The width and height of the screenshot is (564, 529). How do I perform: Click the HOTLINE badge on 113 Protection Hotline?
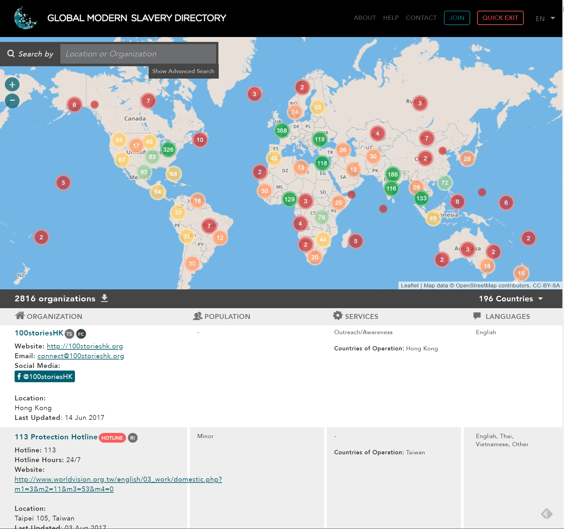coord(112,438)
